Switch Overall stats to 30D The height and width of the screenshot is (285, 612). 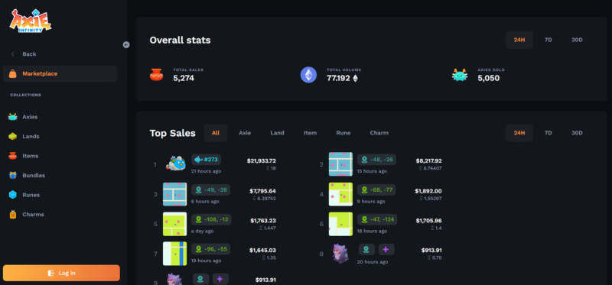click(x=577, y=40)
